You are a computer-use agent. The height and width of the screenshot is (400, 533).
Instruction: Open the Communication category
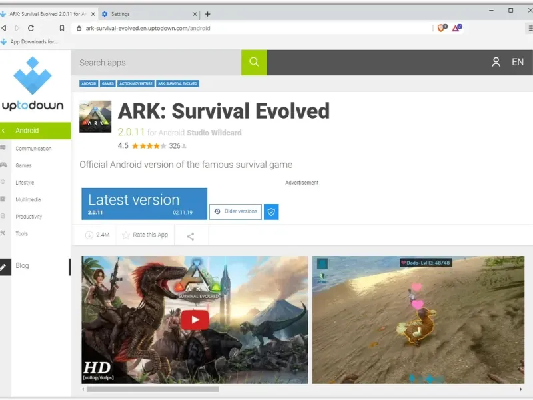33,149
